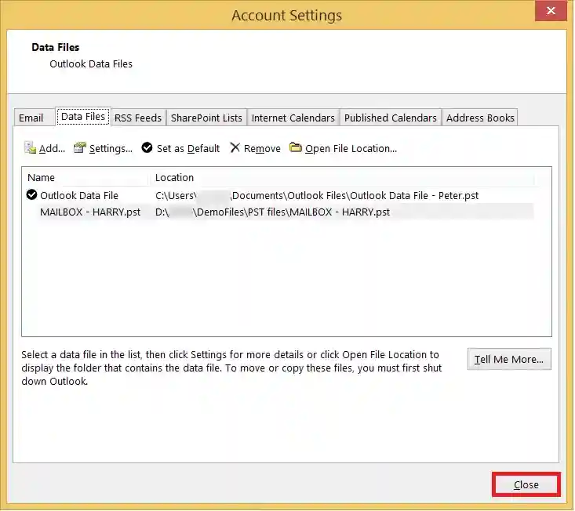Open the Internet Calendars tab

(293, 118)
